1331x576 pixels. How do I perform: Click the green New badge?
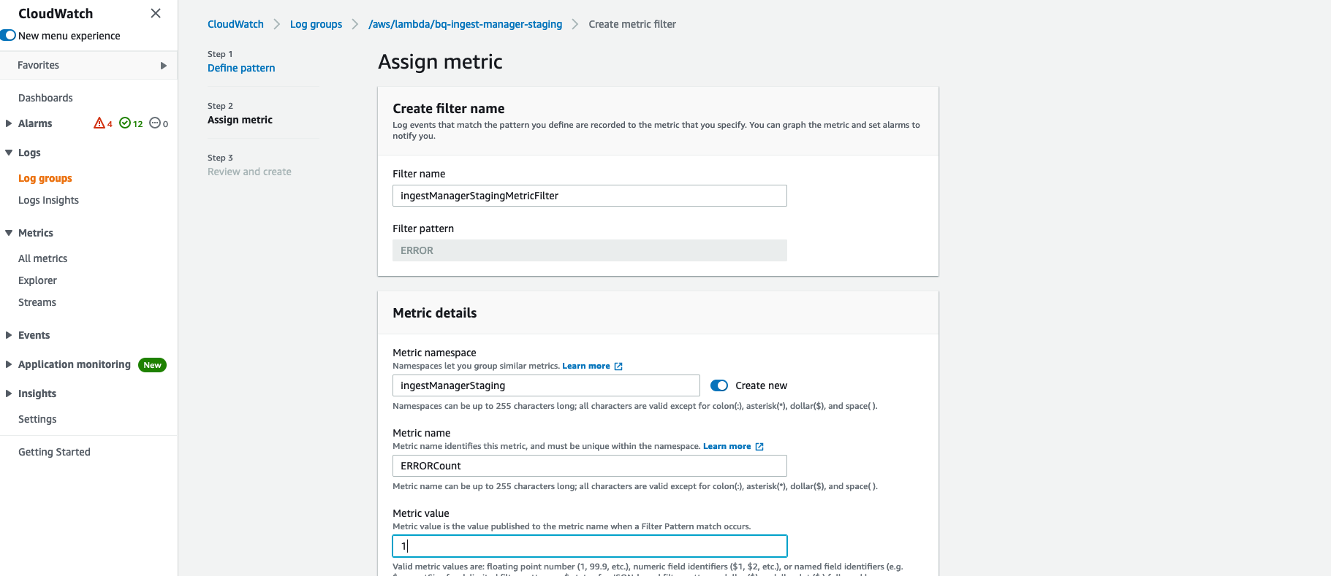pos(152,365)
